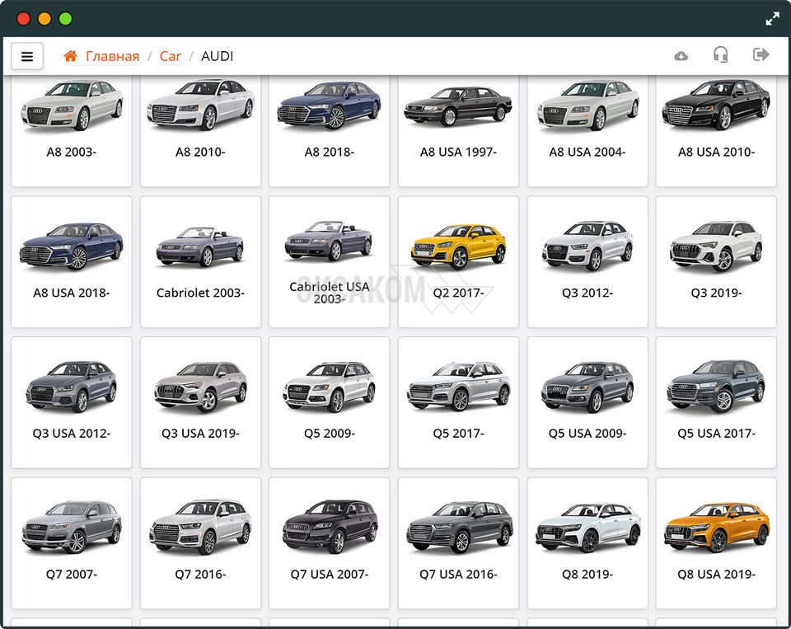Go to Главная breadcrumb link
The image size is (791, 629).
coord(112,56)
